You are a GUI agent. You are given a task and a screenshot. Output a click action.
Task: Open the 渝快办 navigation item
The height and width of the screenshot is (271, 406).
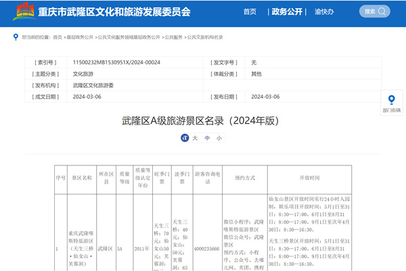[324, 12]
